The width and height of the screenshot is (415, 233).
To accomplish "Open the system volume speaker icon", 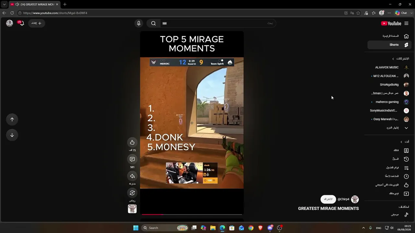I will tap(392, 228).
